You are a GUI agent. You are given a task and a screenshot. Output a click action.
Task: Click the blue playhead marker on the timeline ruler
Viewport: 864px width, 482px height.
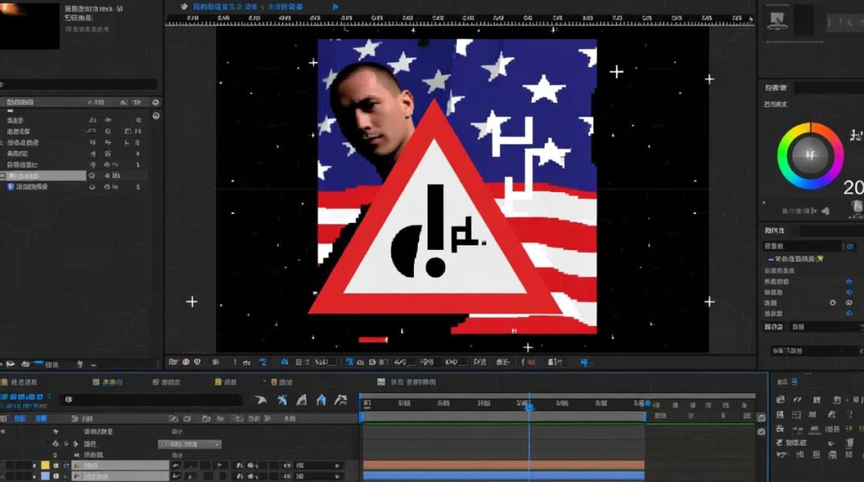pyautogui.click(x=529, y=407)
